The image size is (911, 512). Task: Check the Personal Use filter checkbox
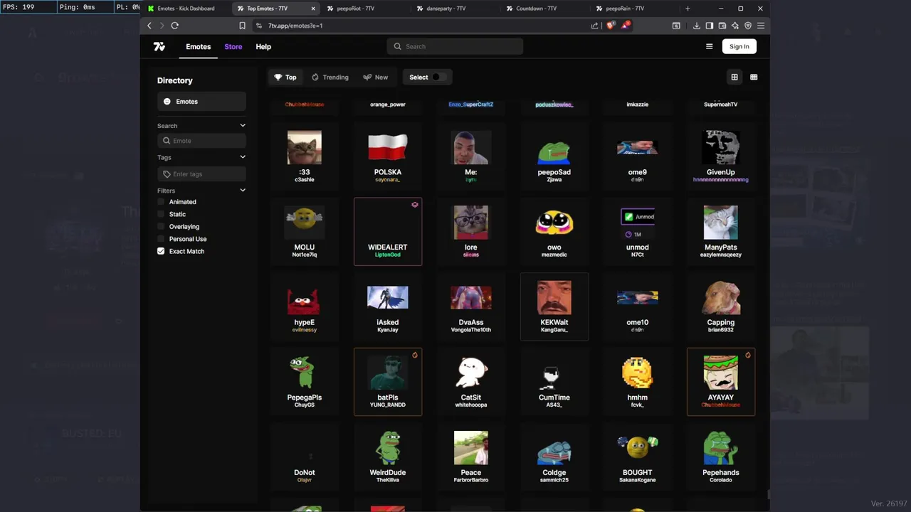click(x=161, y=239)
